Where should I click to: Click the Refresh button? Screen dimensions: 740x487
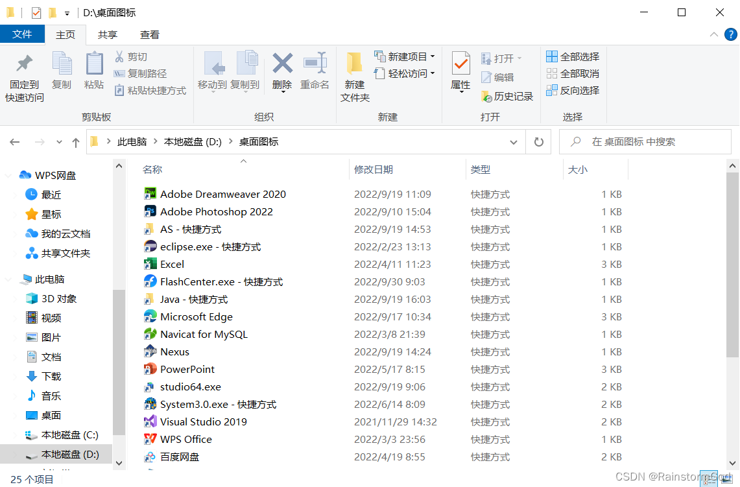tap(538, 142)
